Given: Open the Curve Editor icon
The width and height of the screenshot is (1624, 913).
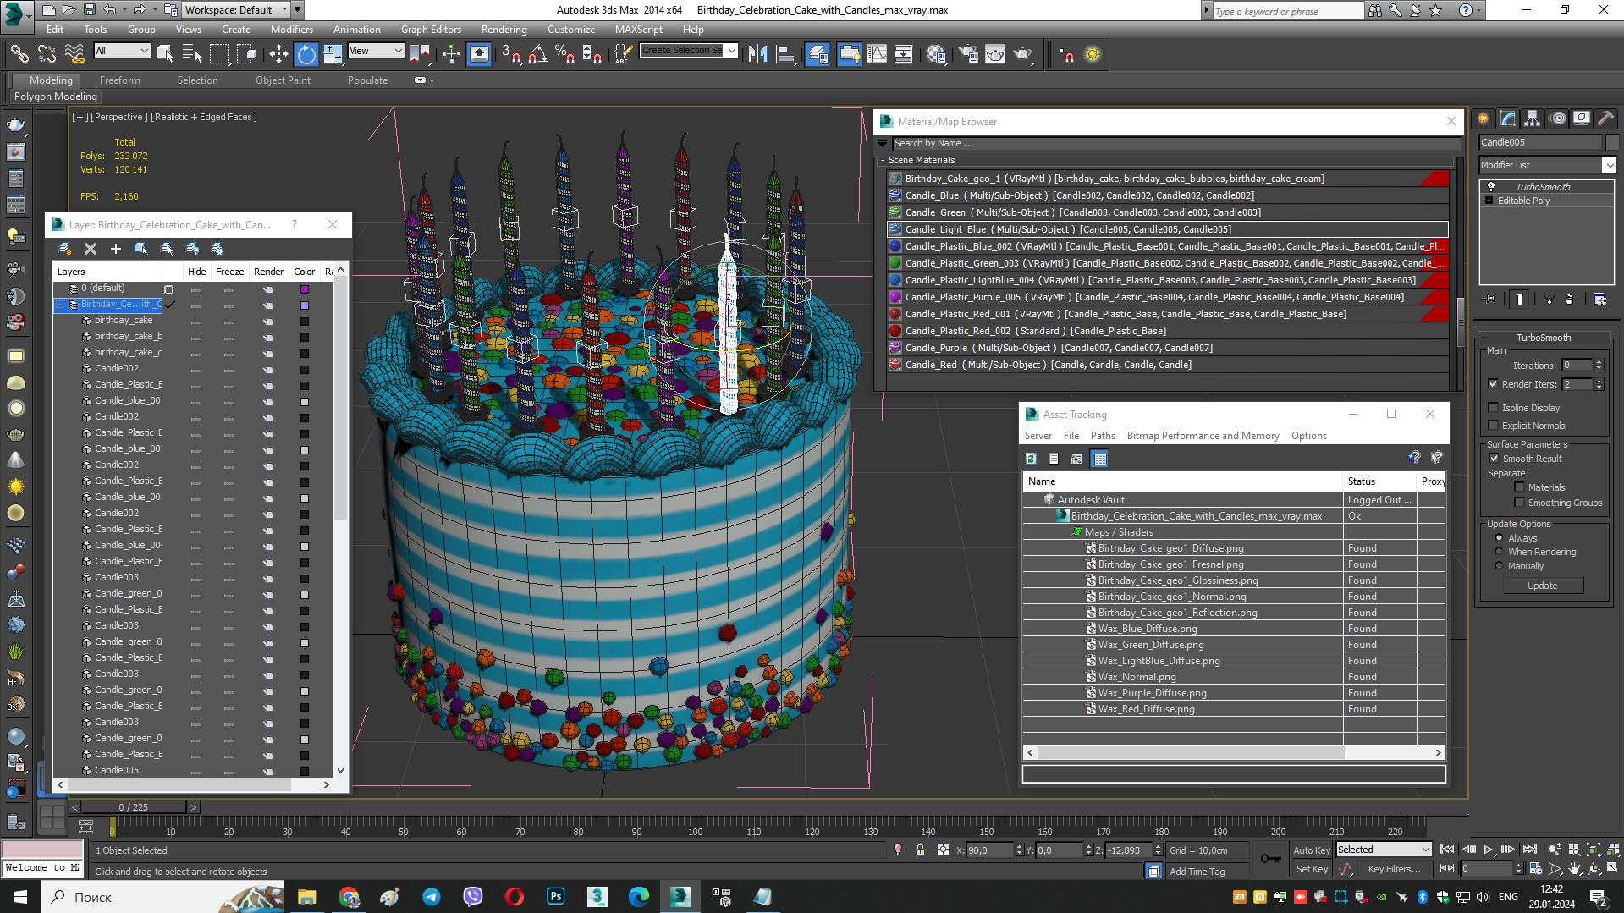Looking at the screenshot, I should point(877,54).
